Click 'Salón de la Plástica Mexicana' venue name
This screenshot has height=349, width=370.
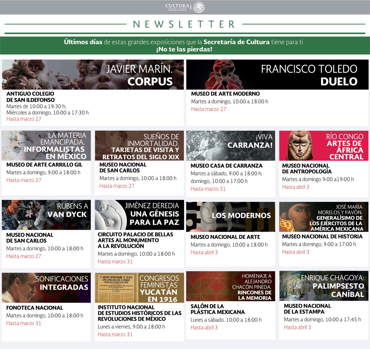[x=218, y=309]
